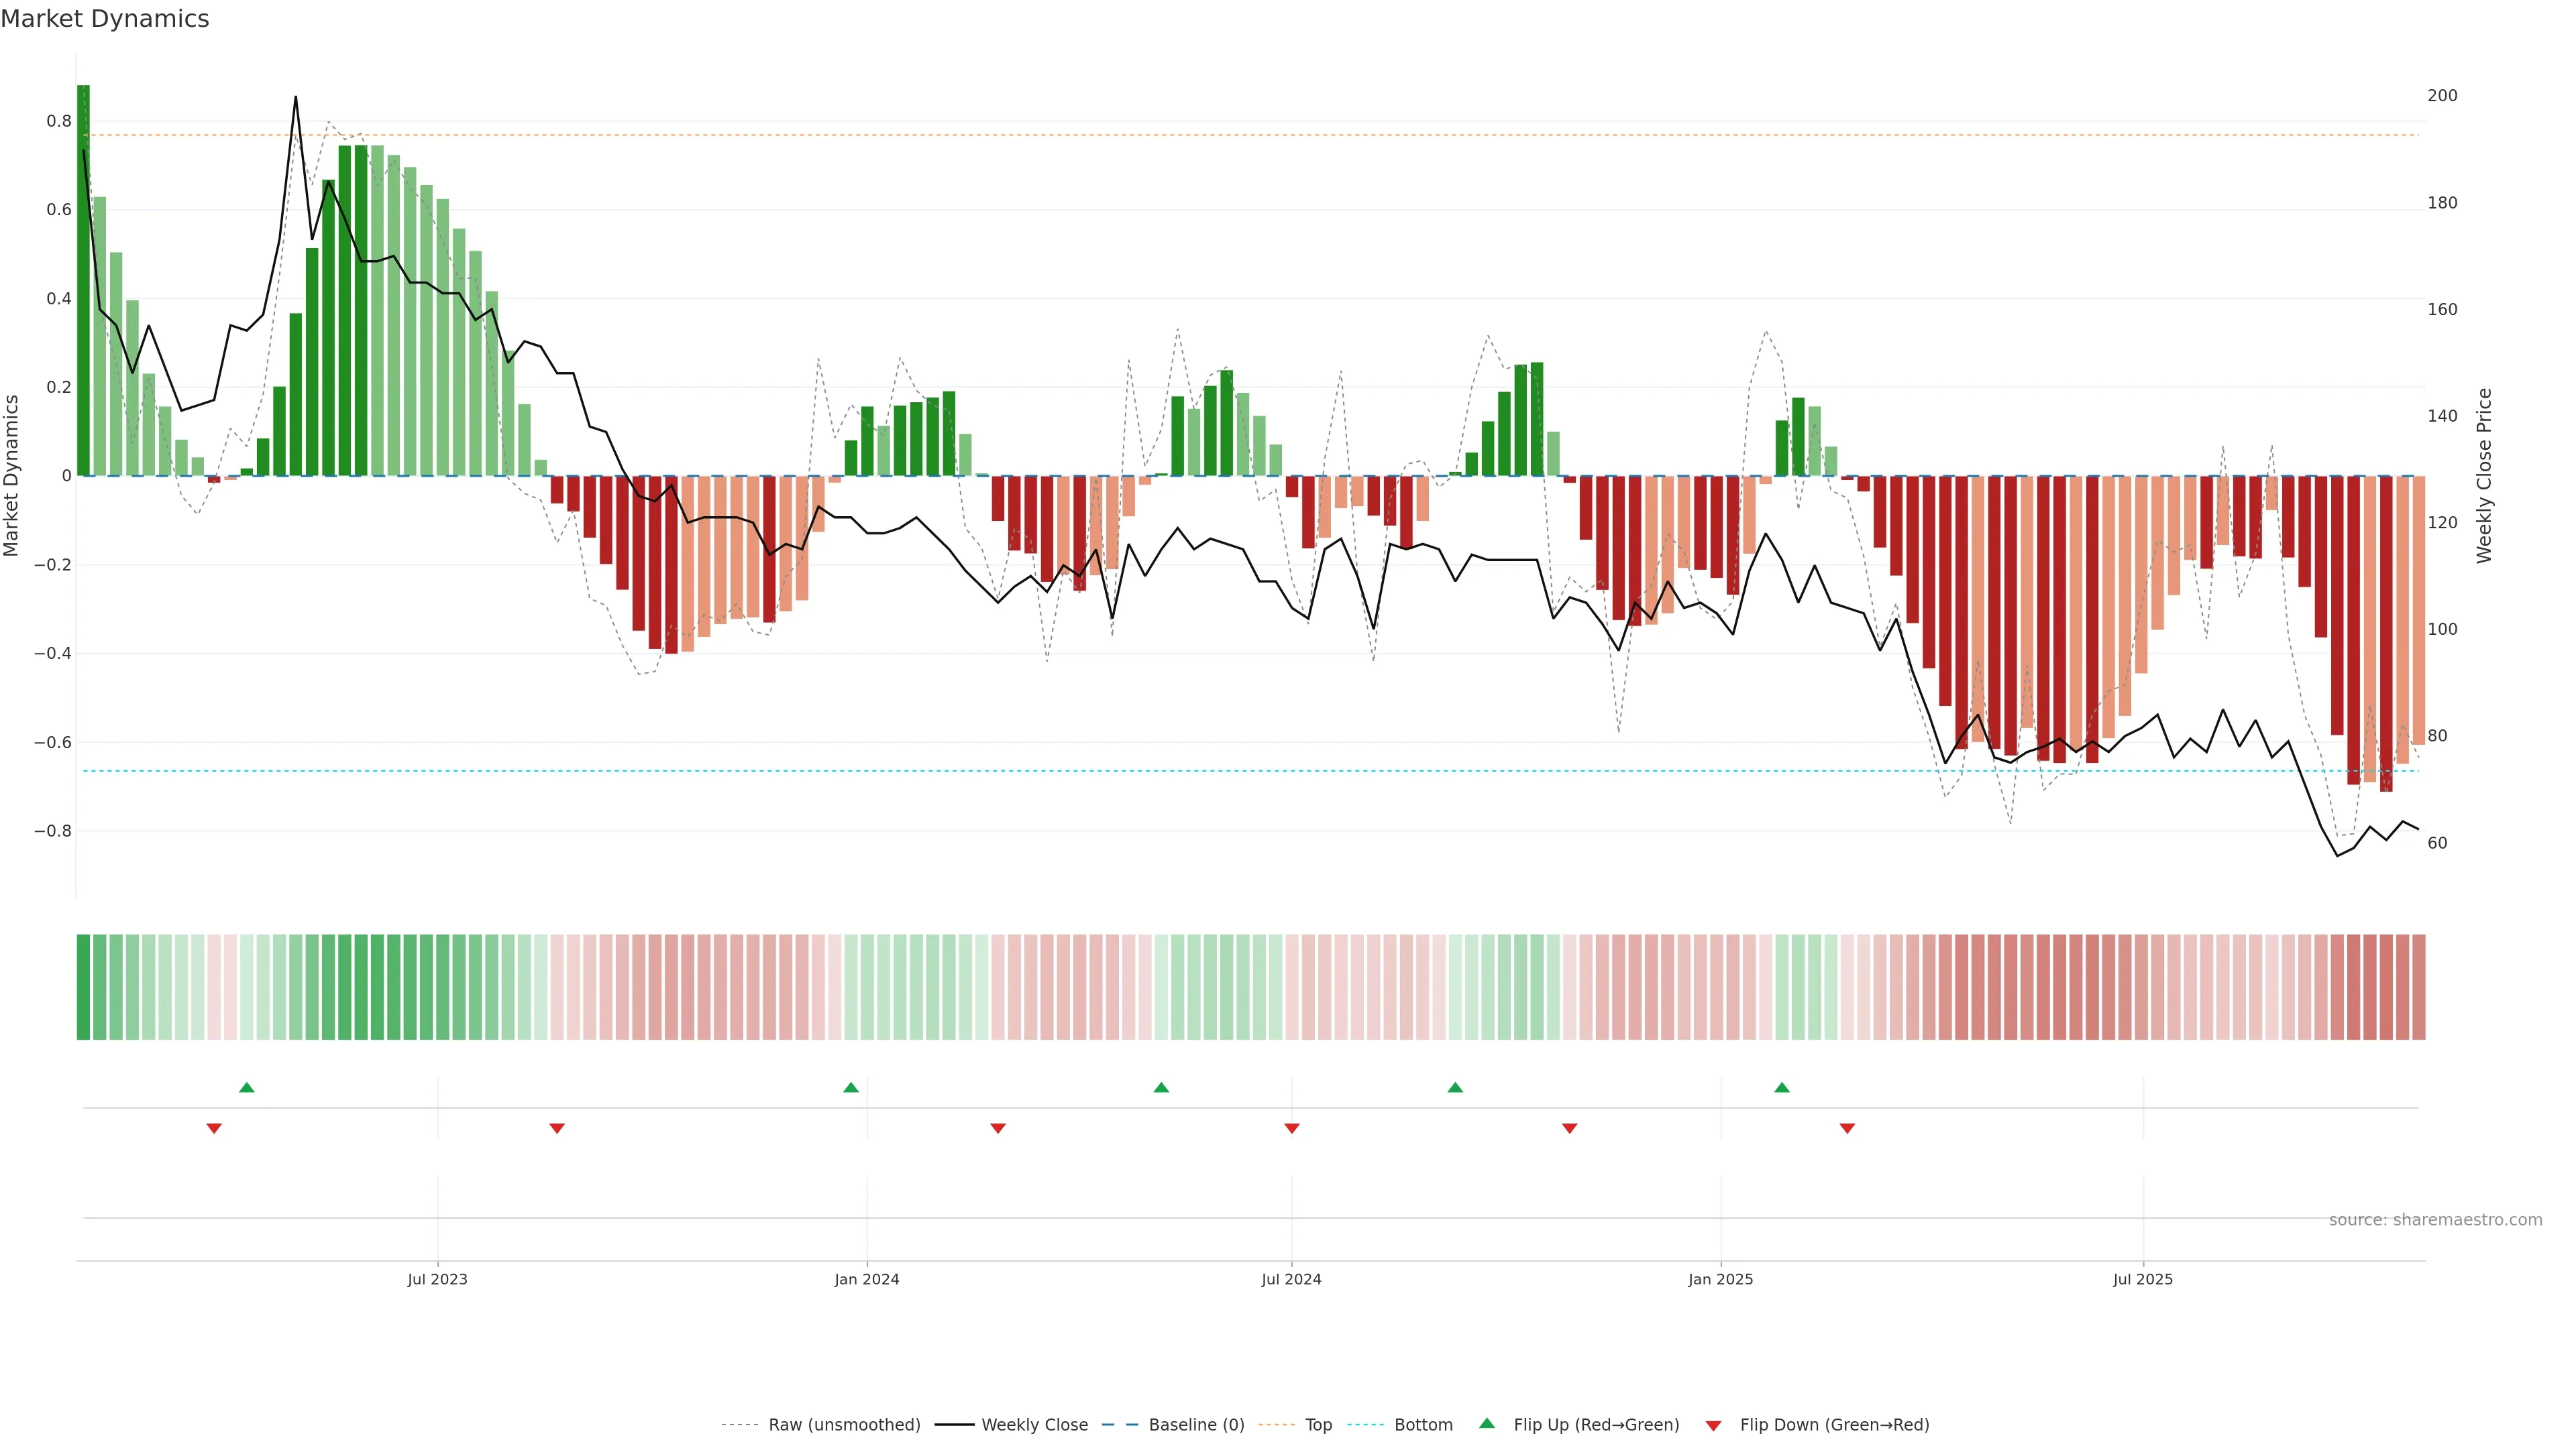Screen dimensions: 2576x1448
Task: Click the Jul 2023 x-axis label
Action: point(437,1279)
